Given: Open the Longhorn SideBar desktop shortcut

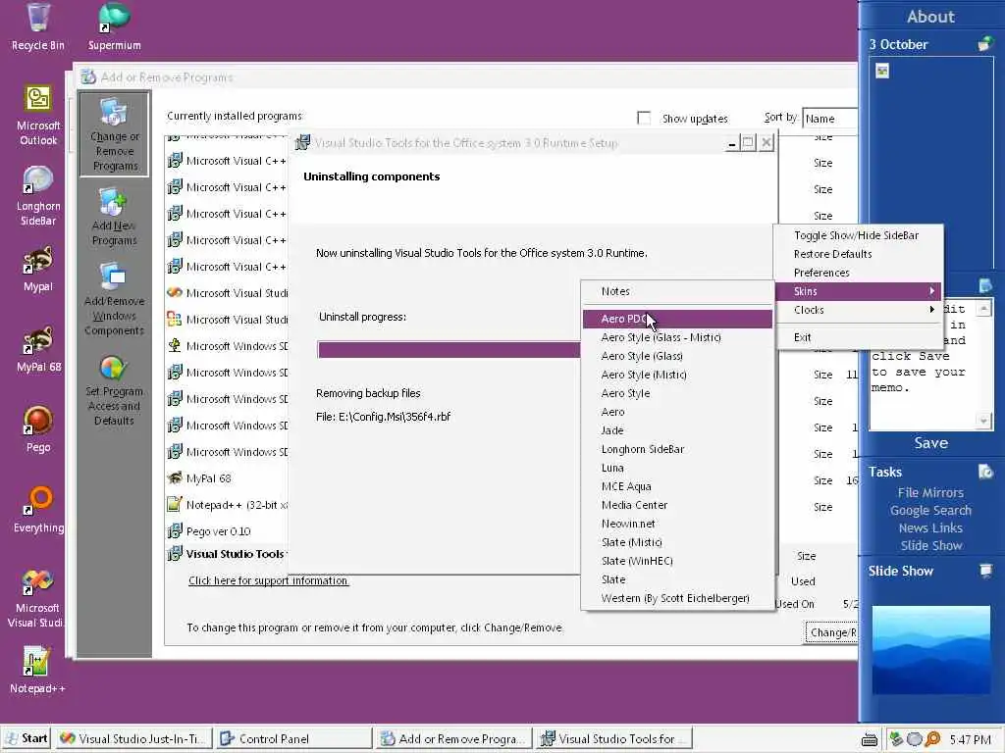Looking at the screenshot, I should (38, 196).
